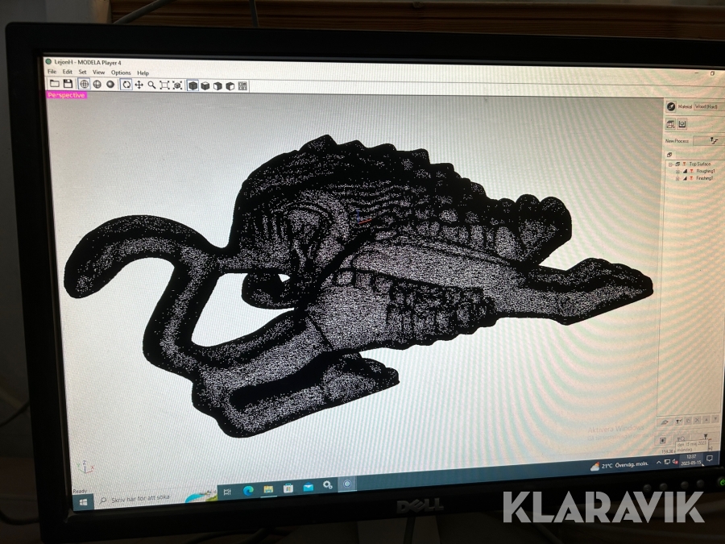Click the model setup icon beside Material

[670, 106]
